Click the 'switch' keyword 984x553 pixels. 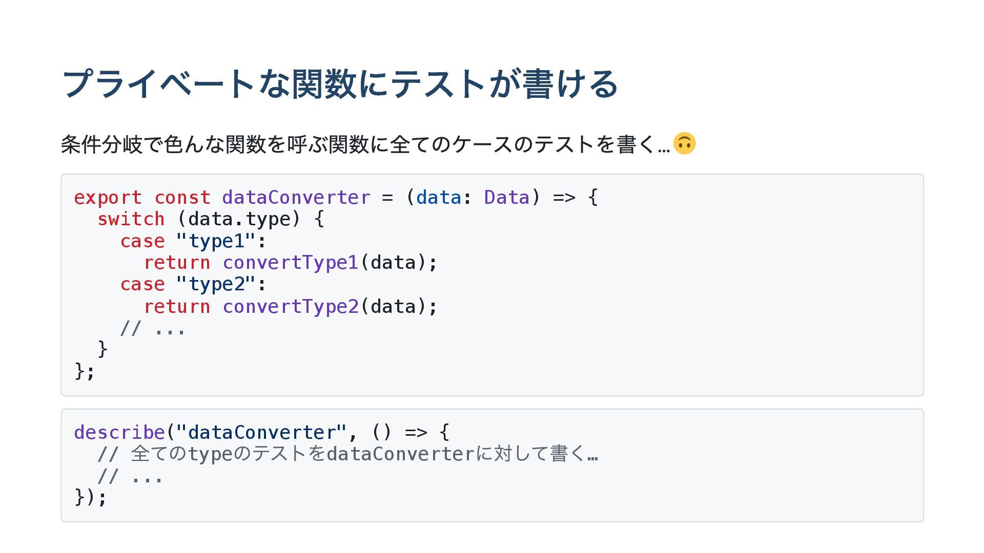pyautogui.click(x=131, y=219)
